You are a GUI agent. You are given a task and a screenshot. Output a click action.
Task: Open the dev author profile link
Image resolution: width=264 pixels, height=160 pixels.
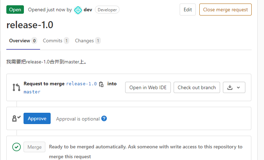tap(88, 10)
